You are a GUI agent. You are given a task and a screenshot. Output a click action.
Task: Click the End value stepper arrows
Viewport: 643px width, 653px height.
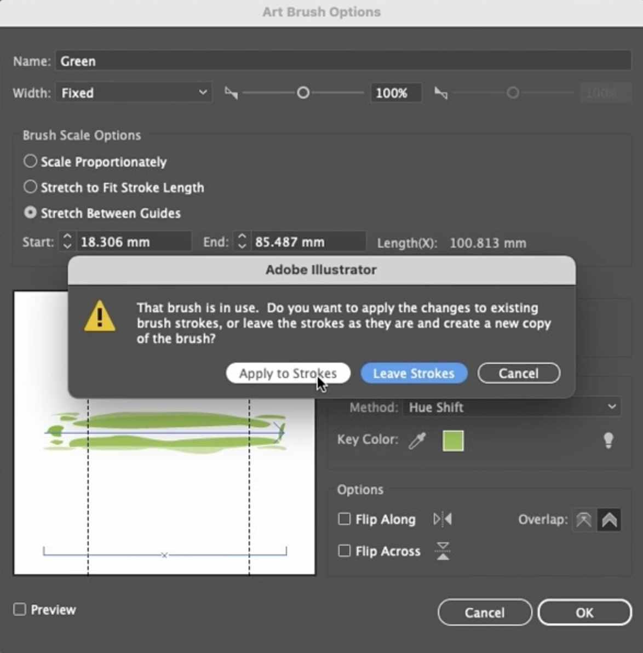pos(242,242)
